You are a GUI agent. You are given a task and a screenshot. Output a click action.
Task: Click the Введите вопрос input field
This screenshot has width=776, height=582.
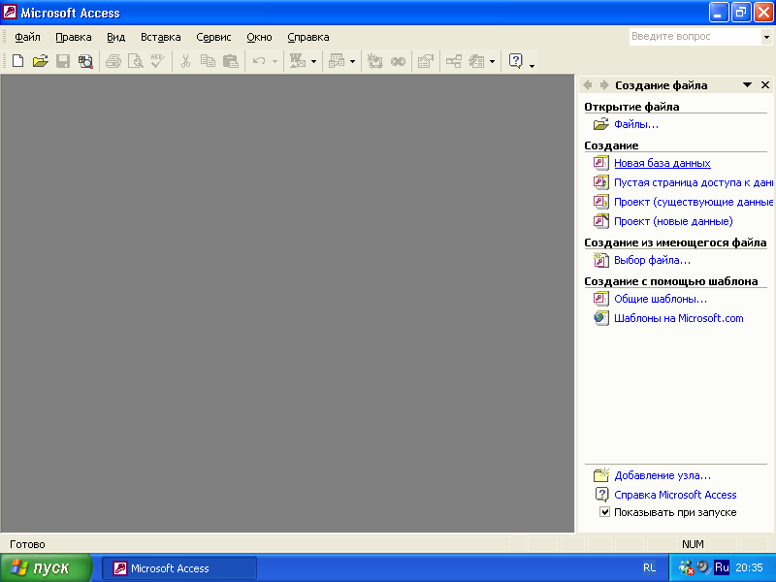pyautogui.click(x=695, y=37)
